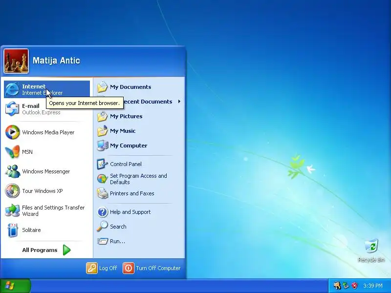The height and width of the screenshot is (293, 391).
Task: Click the My Music label
Action: tap(123, 131)
